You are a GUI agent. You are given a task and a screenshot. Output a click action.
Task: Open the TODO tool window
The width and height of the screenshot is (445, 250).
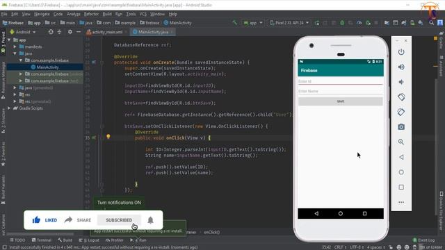point(17,240)
